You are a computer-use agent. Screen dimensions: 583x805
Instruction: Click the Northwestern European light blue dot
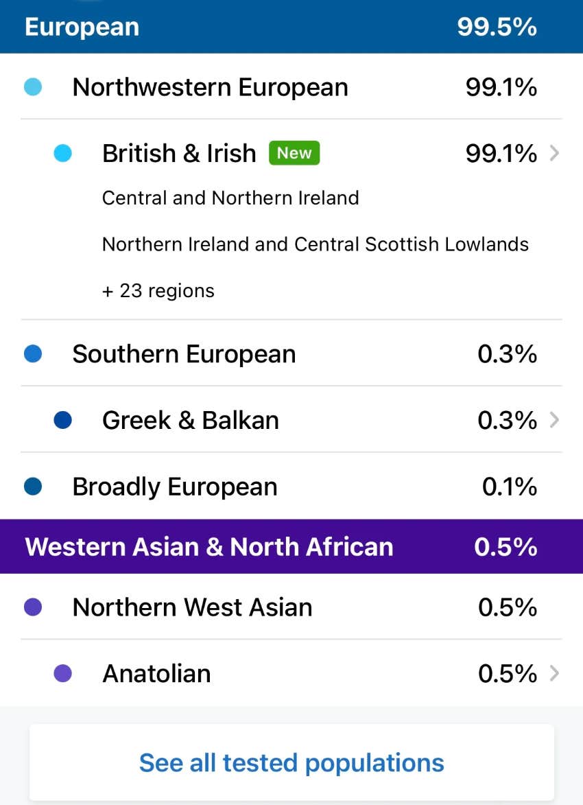click(x=32, y=87)
